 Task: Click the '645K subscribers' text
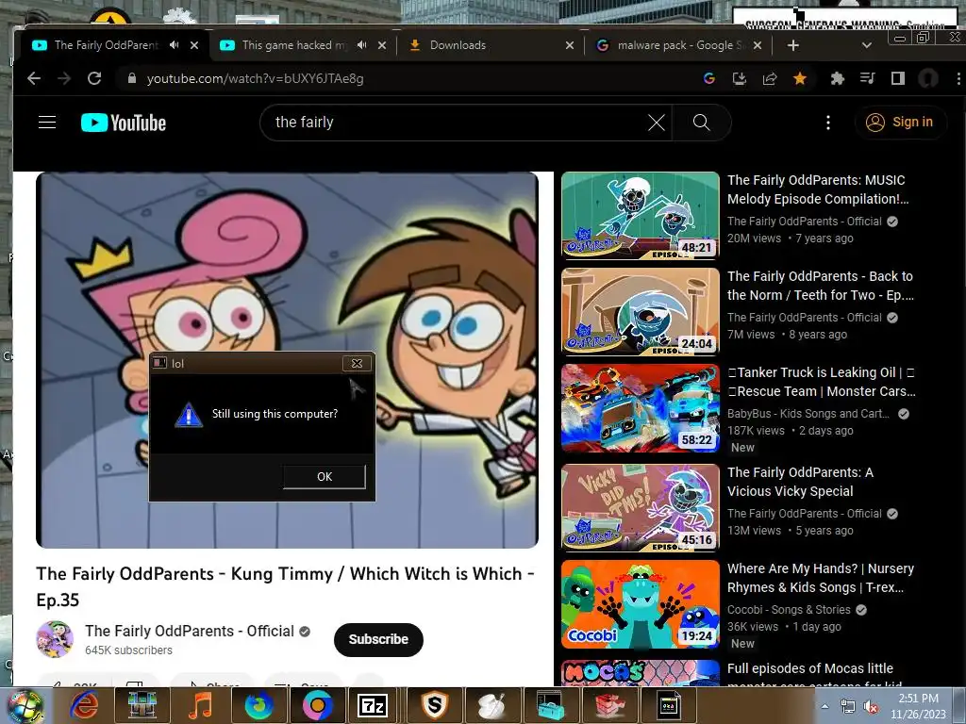point(128,650)
